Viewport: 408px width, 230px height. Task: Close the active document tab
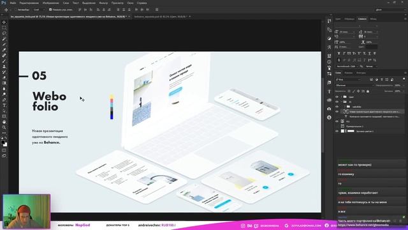129,17
